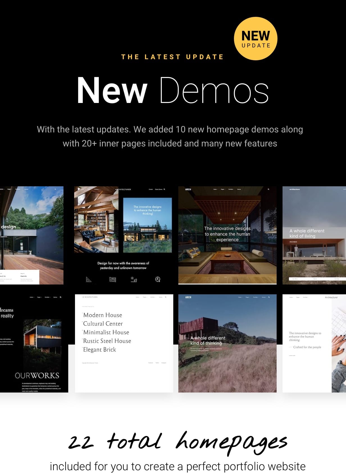Click search icon in the OURWORKS demo

click(60, 297)
